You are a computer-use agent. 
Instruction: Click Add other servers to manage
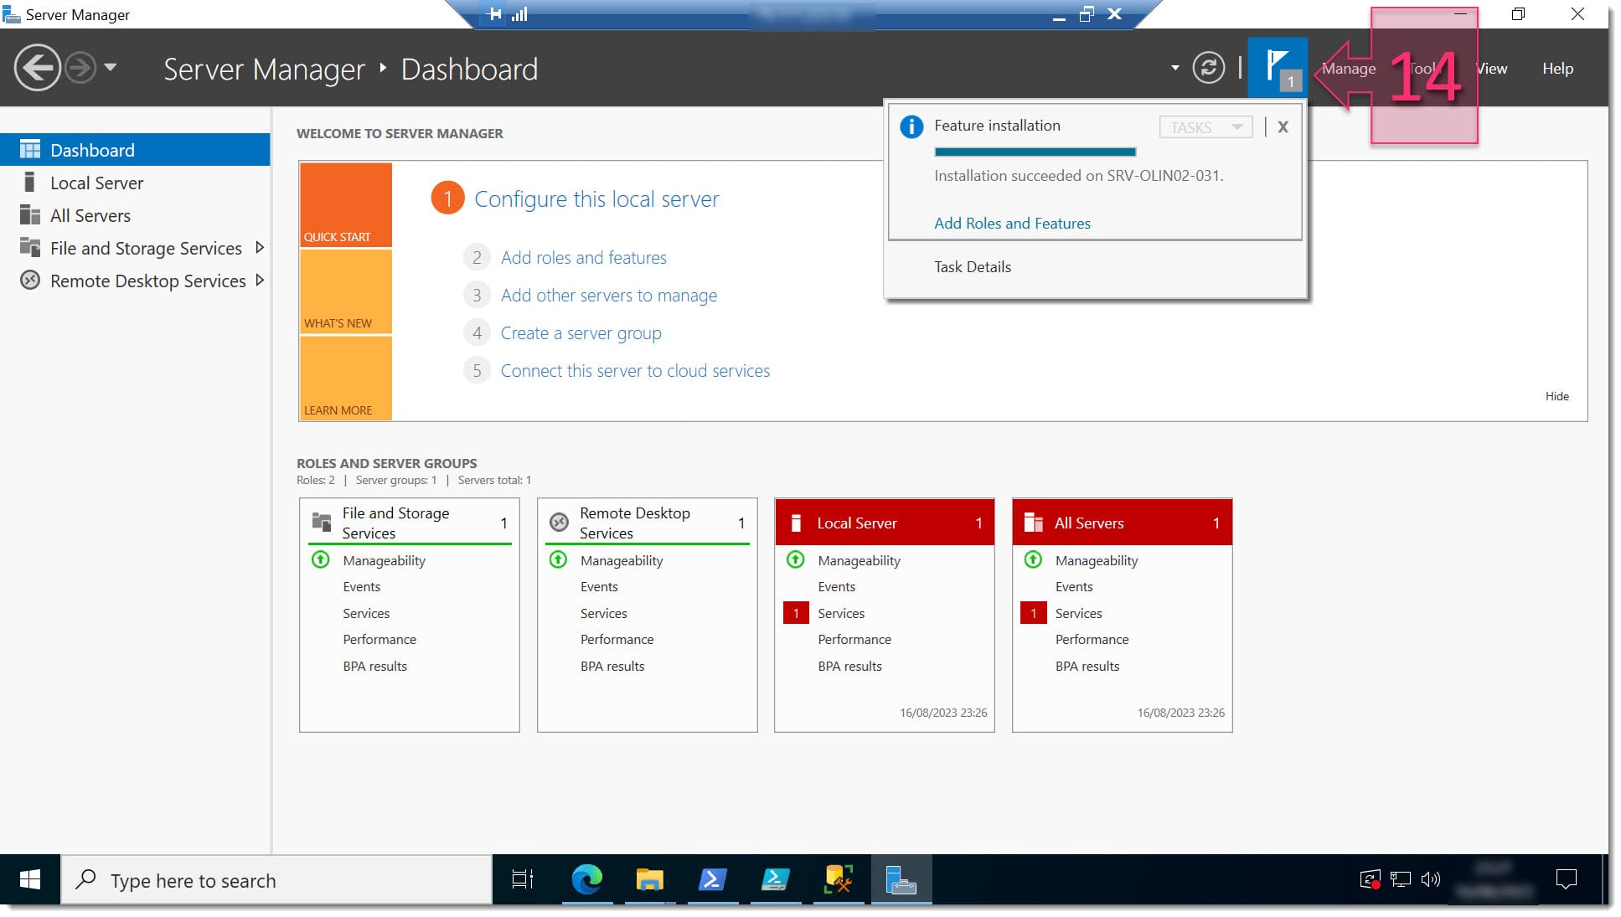click(x=609, y=296)
